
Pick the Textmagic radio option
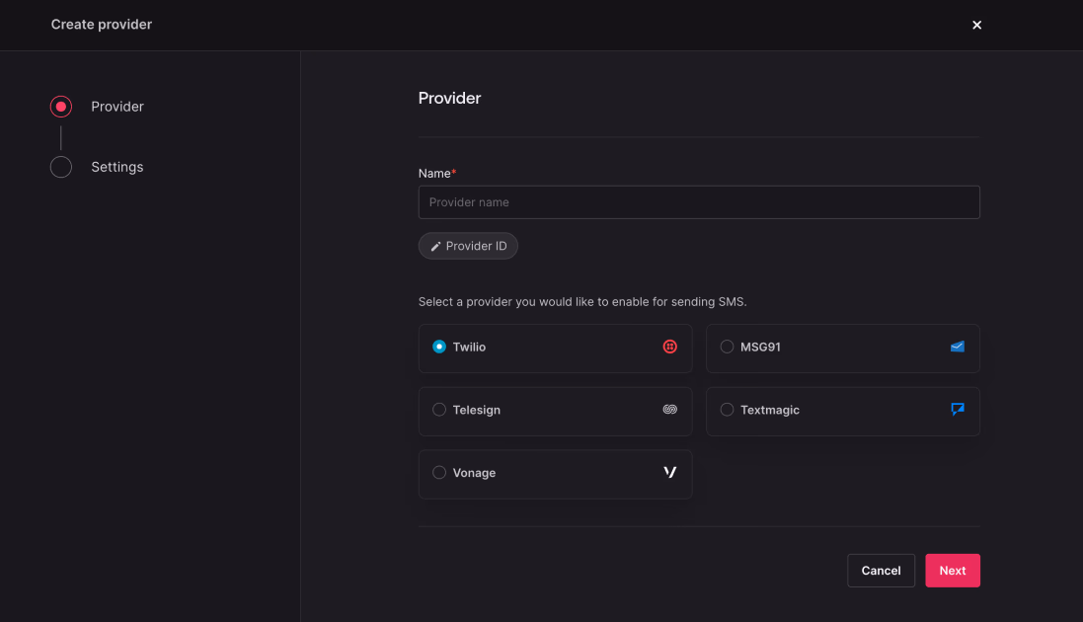(727, 410)
